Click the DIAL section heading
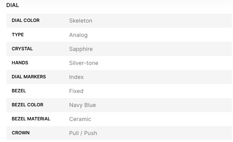The image size is (233, 142). pos(13,5)
